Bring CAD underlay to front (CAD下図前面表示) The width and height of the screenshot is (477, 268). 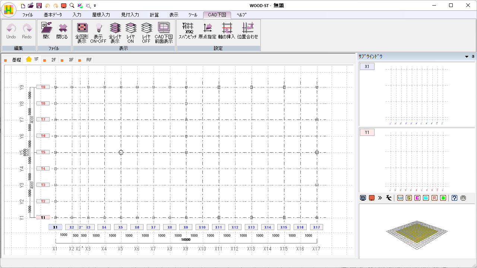(x=164, y=32)
